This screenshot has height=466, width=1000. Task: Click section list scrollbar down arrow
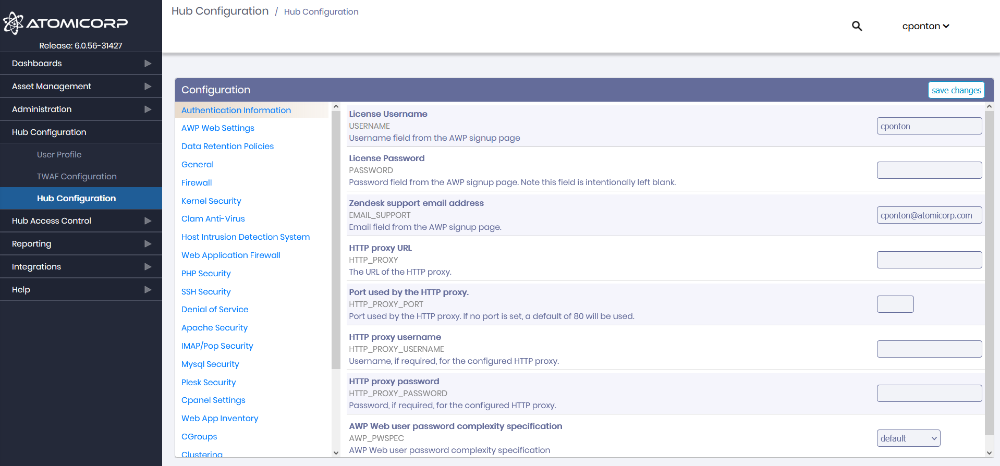pyautogui.click(x=336, y=453)
